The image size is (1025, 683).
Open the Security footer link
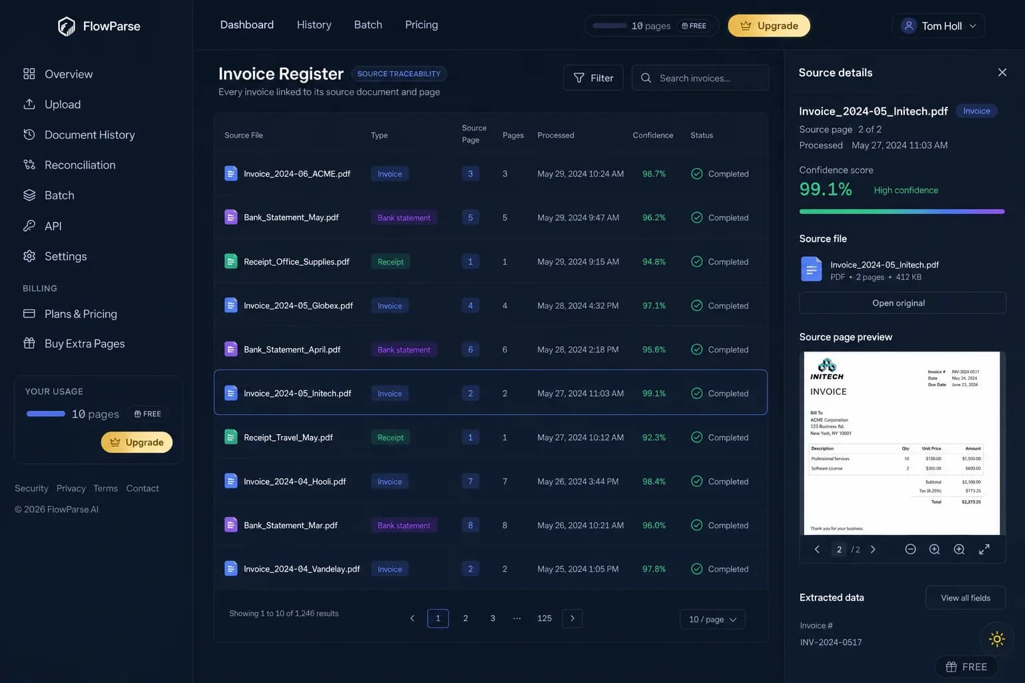point(31,488)
